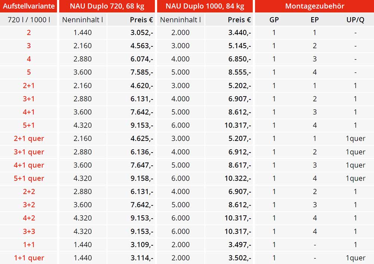Click the 2+1 quer variant label

29,139
